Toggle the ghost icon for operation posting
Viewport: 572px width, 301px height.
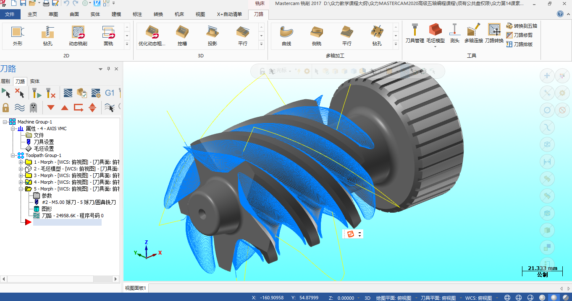click(x=33, y=108)
